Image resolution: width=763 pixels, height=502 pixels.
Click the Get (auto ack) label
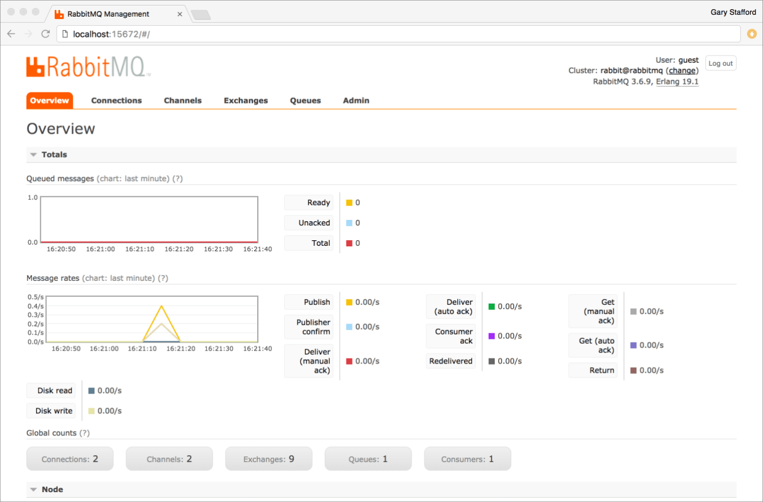tap(593, 346)
